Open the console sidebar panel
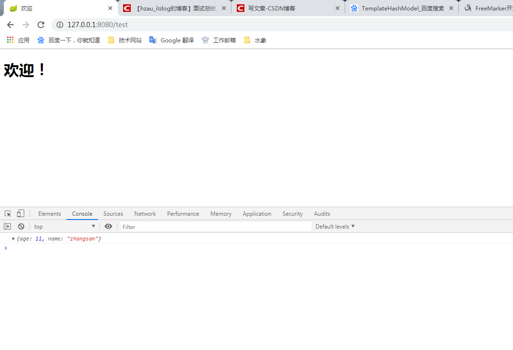This screenshot has width=513, height=350. 7,226
